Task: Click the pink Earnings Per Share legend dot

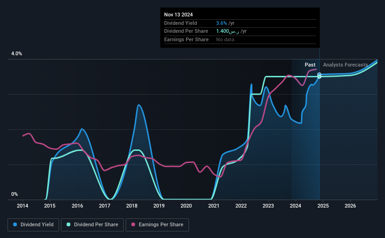Action: point(133,224)
